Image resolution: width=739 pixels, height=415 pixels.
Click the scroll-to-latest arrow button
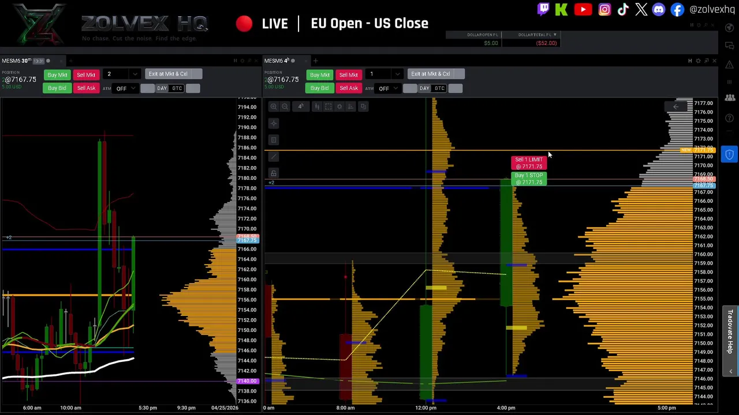coord(675,107)
